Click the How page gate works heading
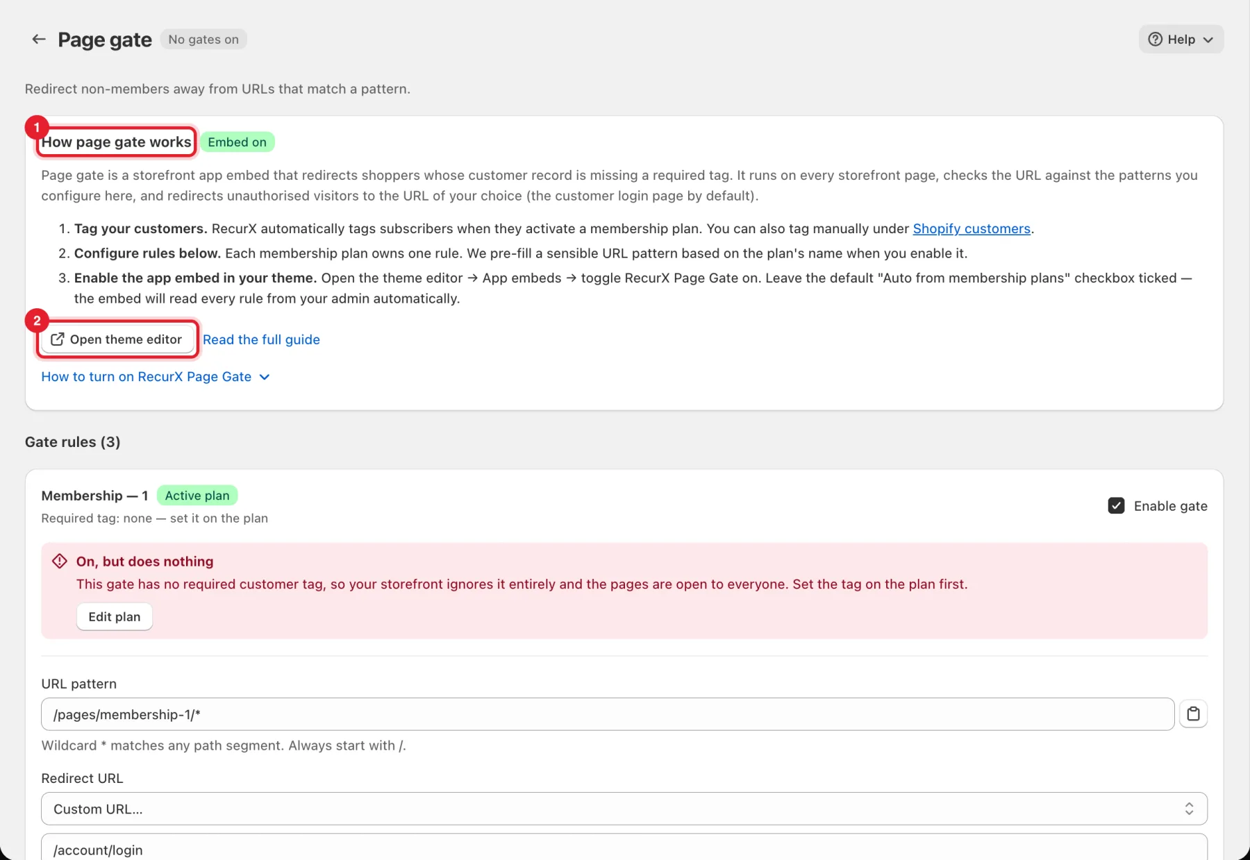The width and height of the screenshot is (1250, 860). pyautogui.click(x=116, y=142)
